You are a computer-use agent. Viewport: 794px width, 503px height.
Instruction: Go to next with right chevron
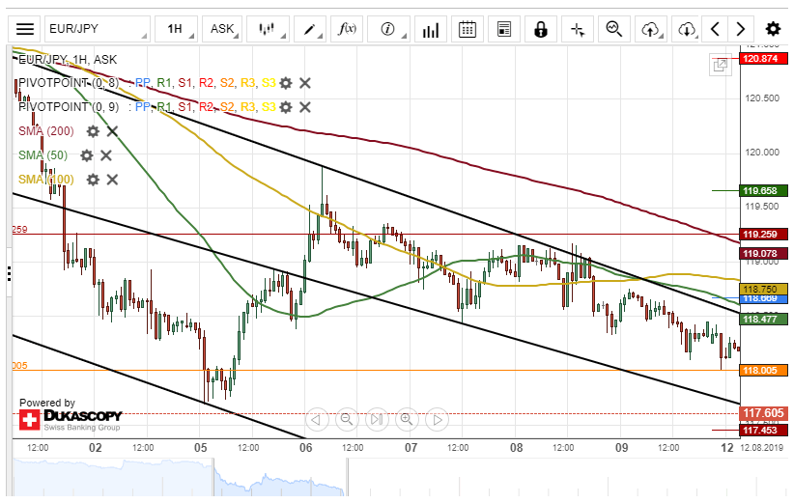[x=741, y=29]
